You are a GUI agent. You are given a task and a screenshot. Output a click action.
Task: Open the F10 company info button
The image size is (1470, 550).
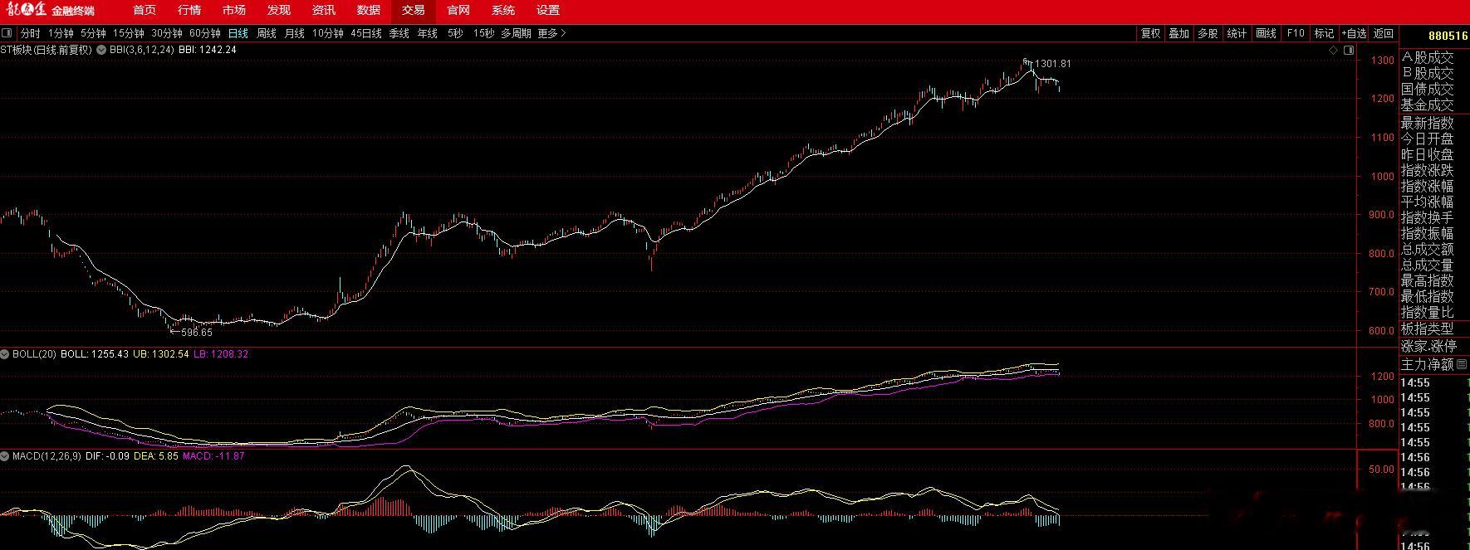click(1295, 33)
